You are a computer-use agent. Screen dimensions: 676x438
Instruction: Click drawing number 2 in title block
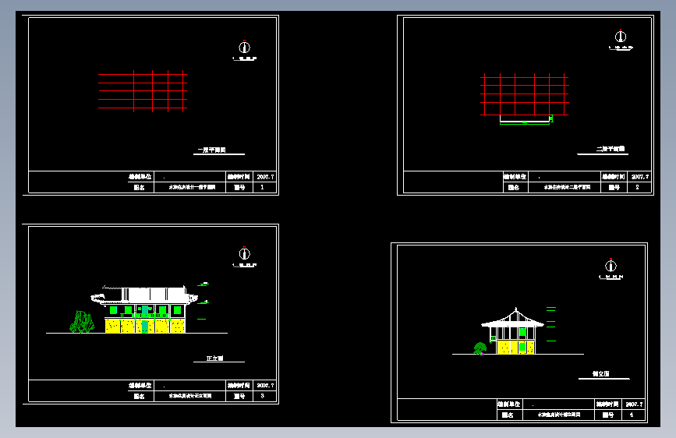pos(637,187)
